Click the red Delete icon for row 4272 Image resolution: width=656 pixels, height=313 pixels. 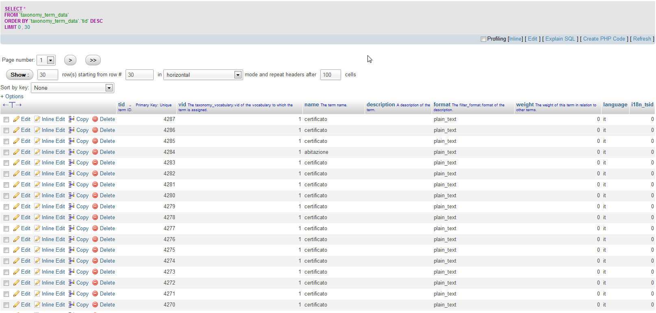click(x=95, y=283)
